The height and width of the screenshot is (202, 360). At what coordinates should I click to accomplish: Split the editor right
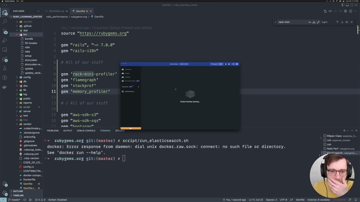pyautogui.click(x=350, y=11)
